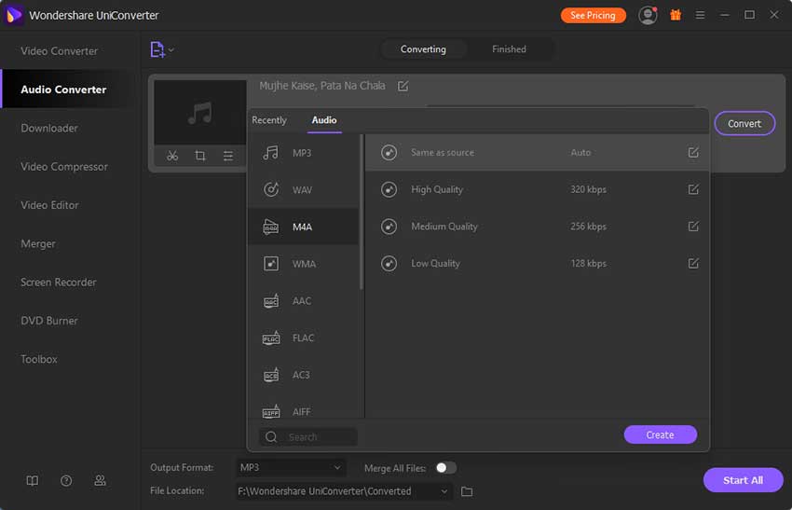The width and height of the screenshot is (792, 510).
Task: Click the help question mark icon
Action: (66, 481)
